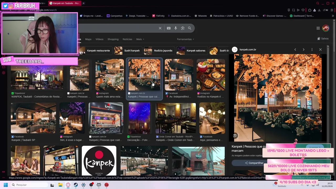Viewport: 336px width, 189px height.
Task: Filter by Kanpek sabores chip
Action: pos(192,51)
